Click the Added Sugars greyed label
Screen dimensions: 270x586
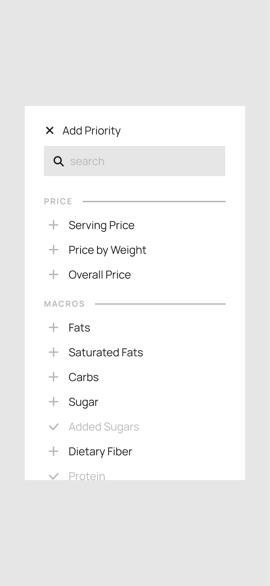click(104, 427)
